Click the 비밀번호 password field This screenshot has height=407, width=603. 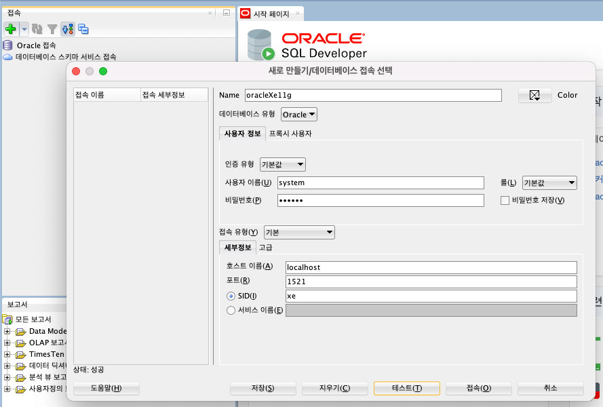[381, 200]
